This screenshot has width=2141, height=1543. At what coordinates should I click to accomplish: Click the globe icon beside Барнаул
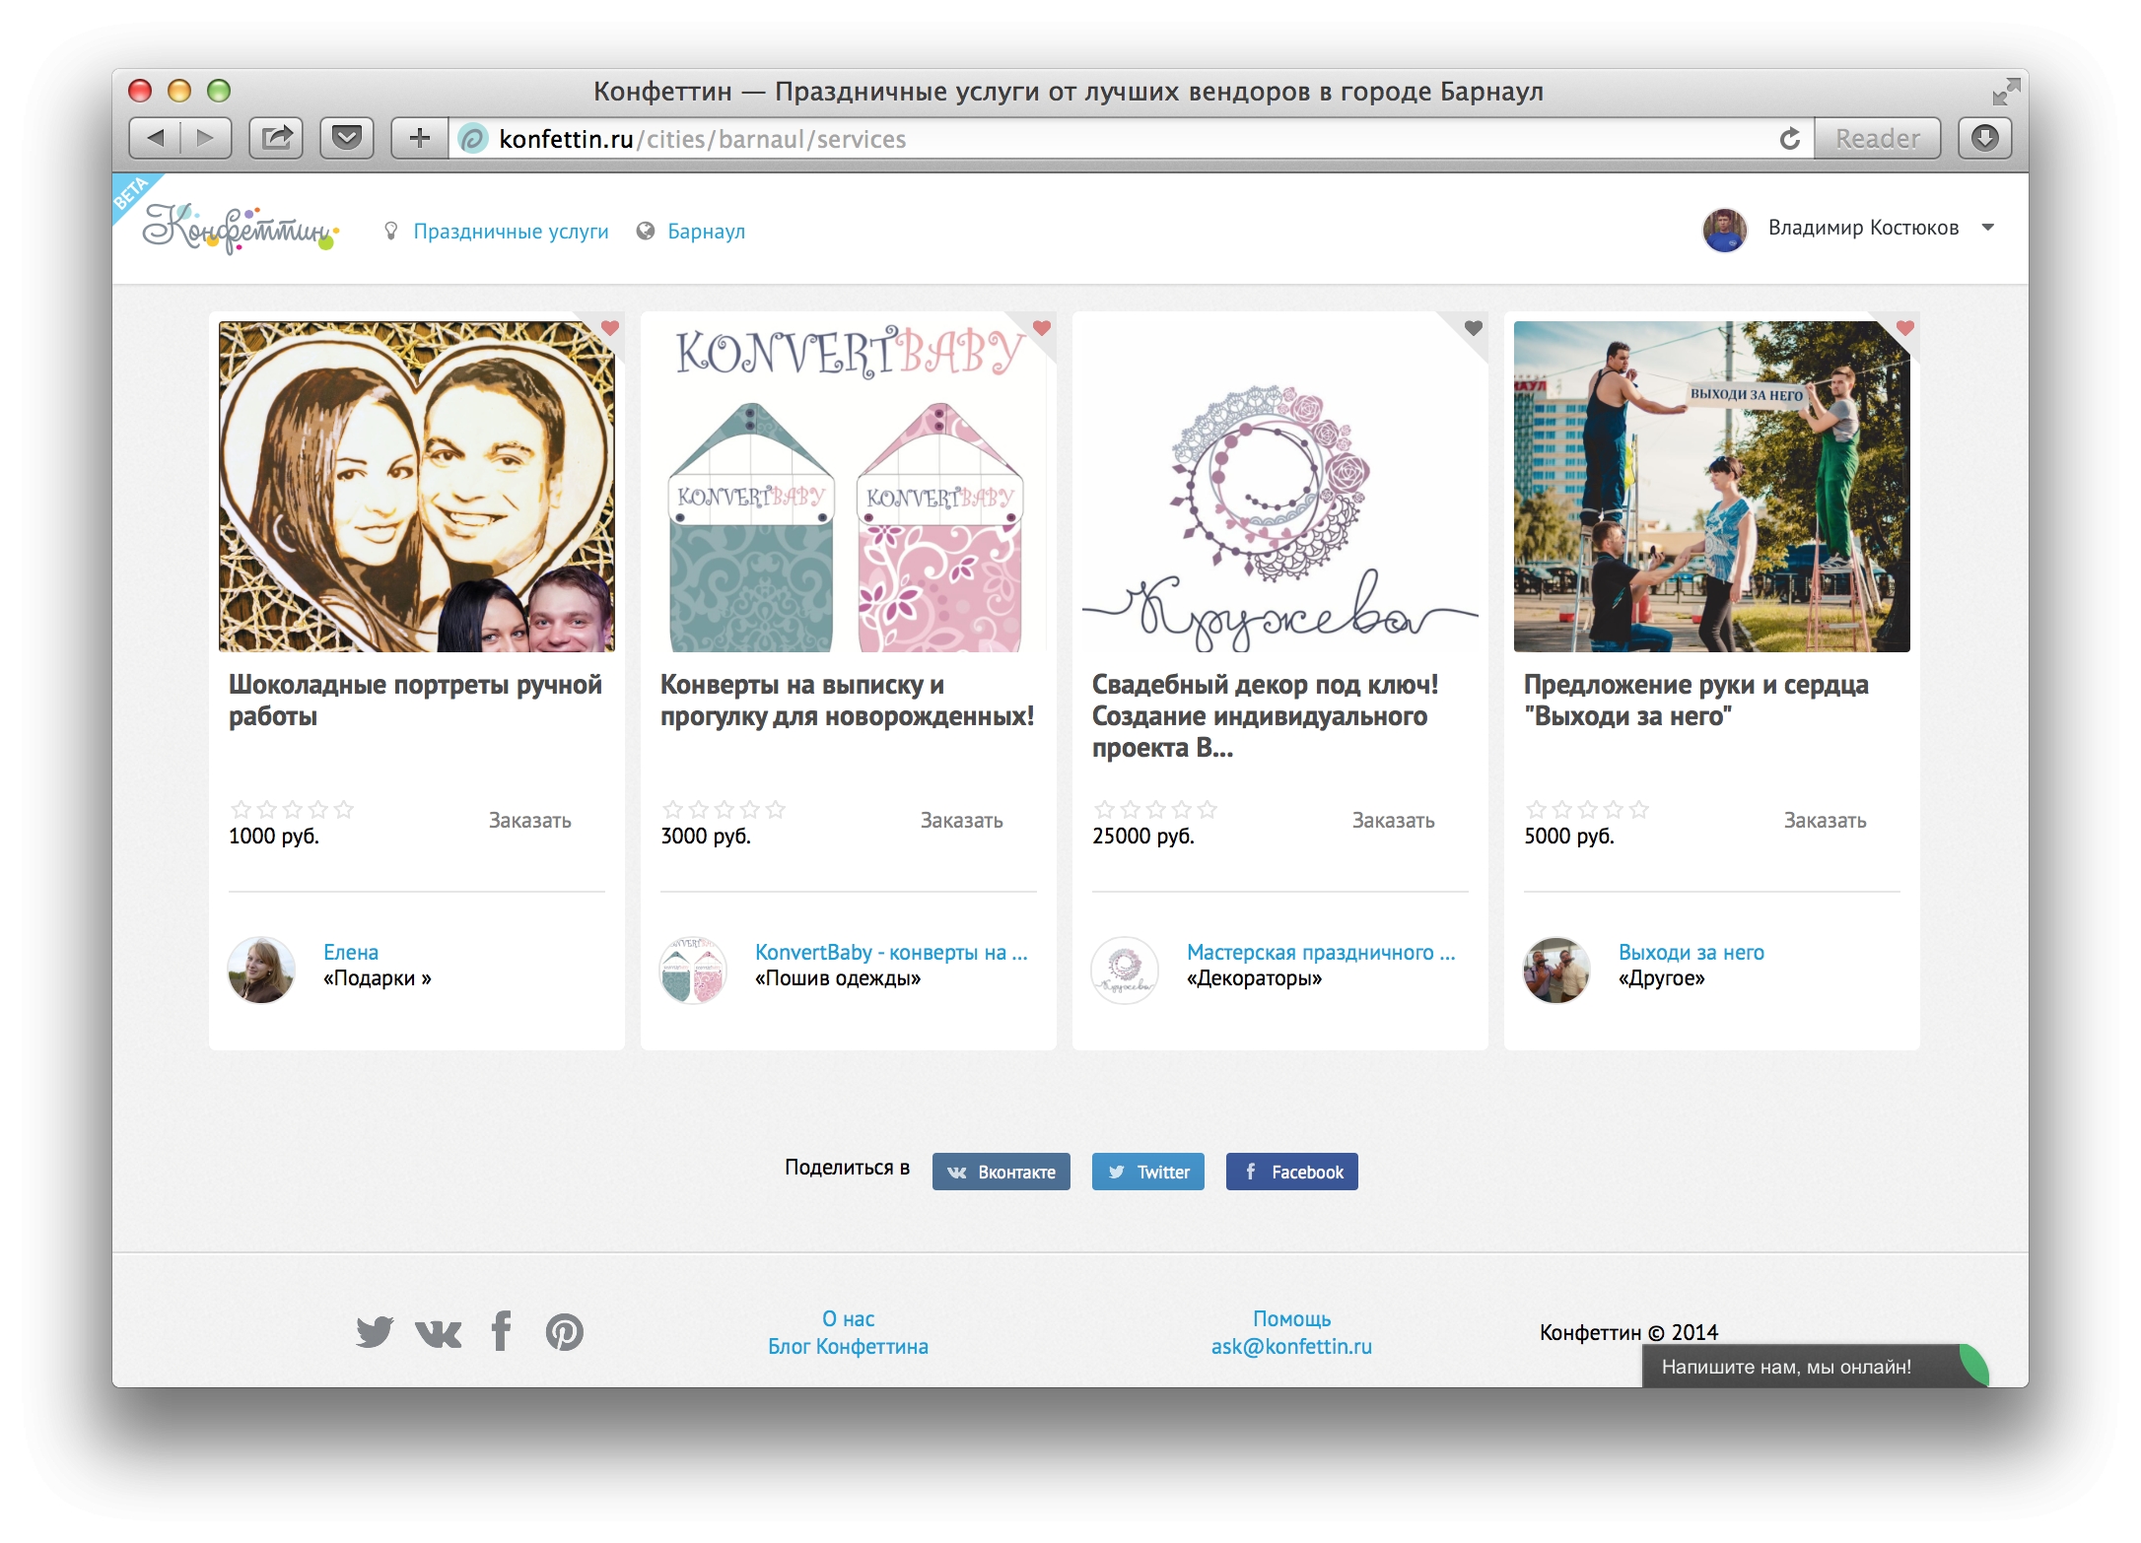click(x=646, y=231)
